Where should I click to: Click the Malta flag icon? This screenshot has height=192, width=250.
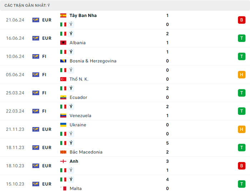coord(63,188)
